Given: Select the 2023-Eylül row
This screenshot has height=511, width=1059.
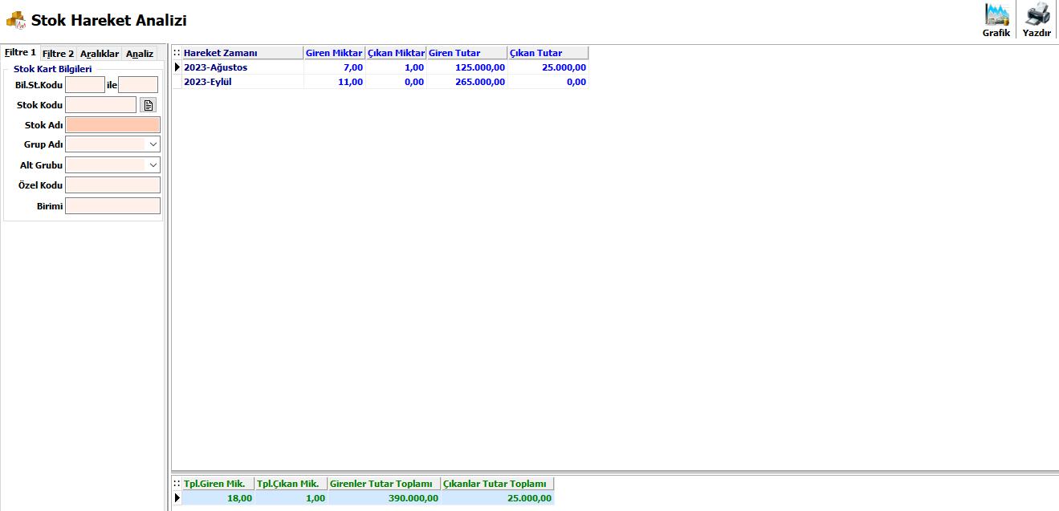Looking at the screenshot, I should pos(381,82).
